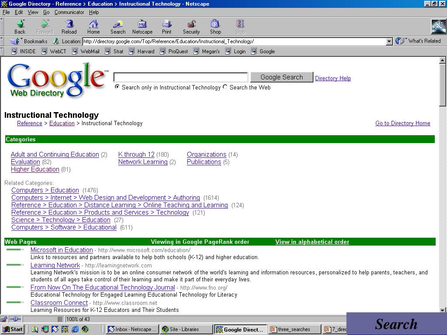Click the location bar page proxy icon
447x335 pixels.
tap(56, 41)
